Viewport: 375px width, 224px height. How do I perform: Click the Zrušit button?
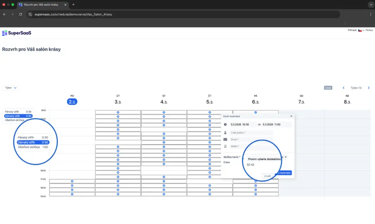tap(268, 176)
